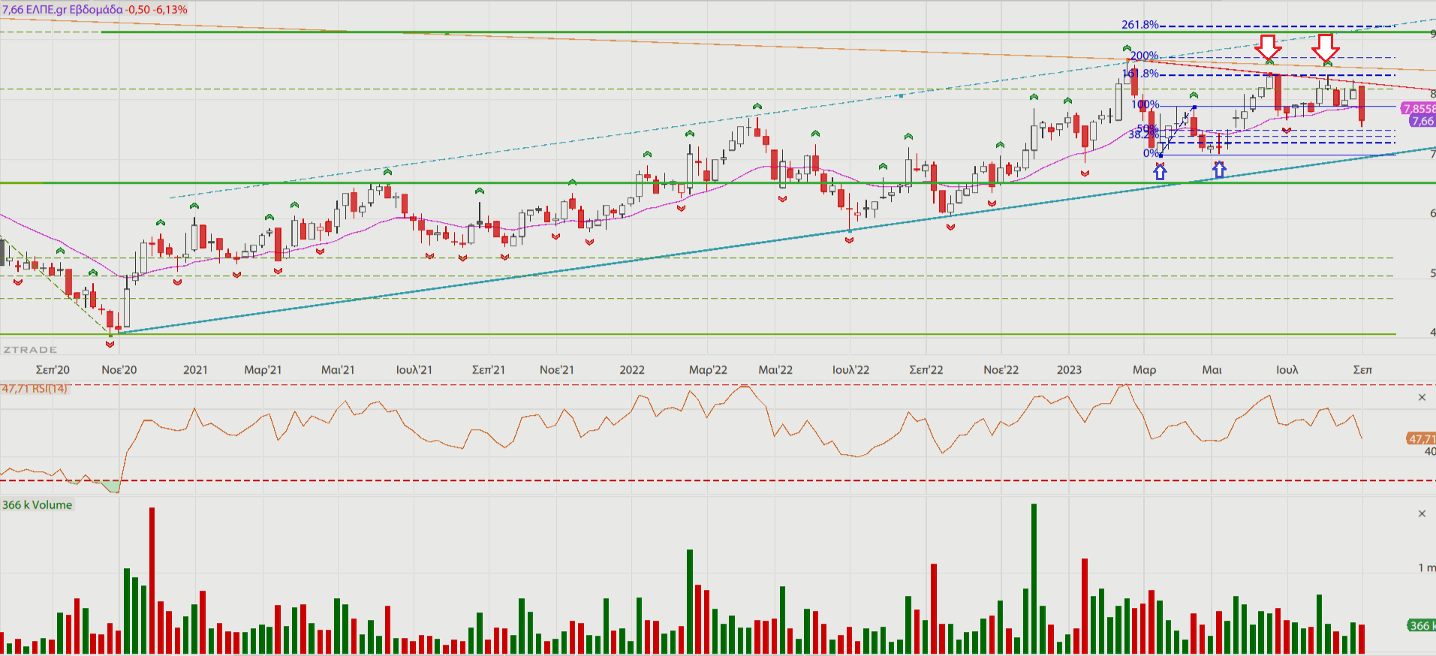The image size is (1436, 656).
Task: Select the right blue up-arrow marker
Action: (x=1219, y=170)
